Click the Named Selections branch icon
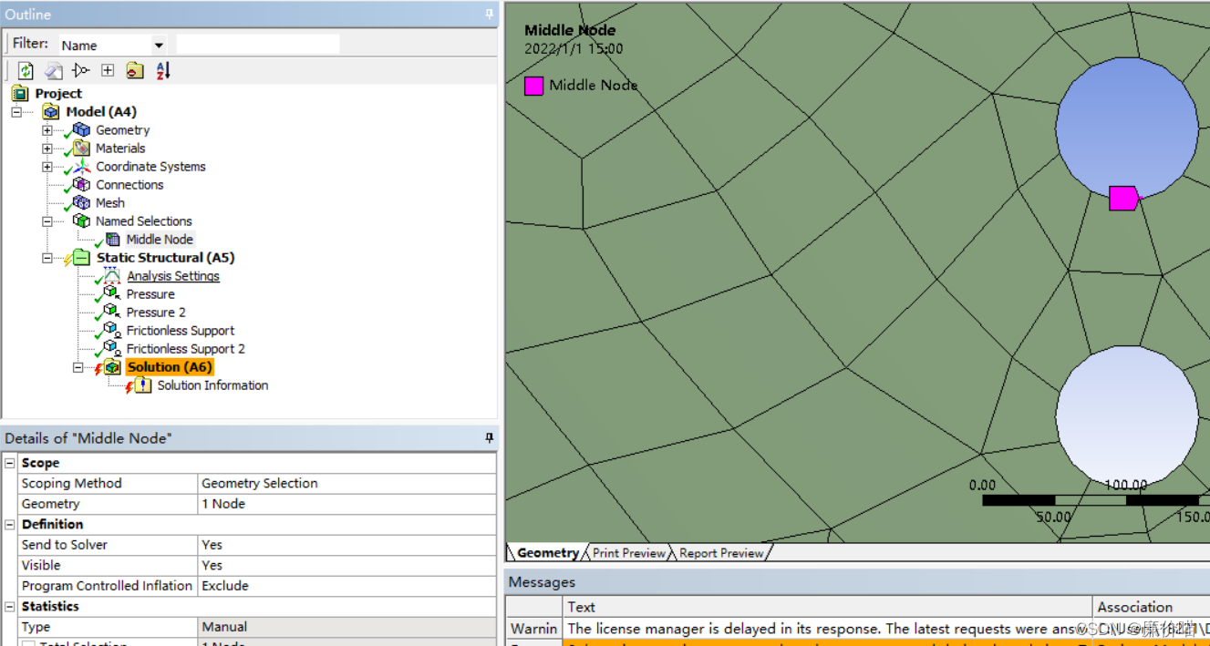The width and height of the screenshot is (1210, 646). pyautogui.click(x=82, y=221)
